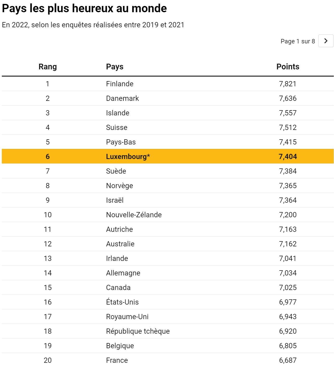Click the Allemagne row
Screen dimensions: 334x369
pos(168,273)
